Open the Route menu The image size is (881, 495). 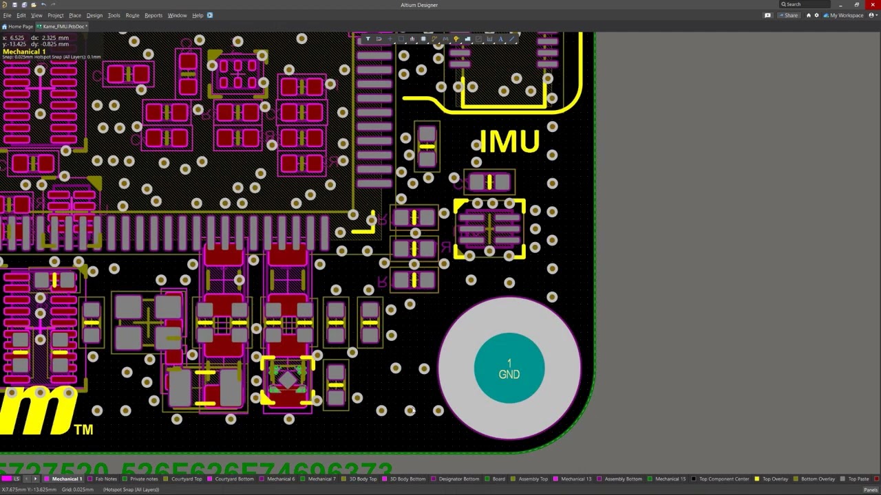pyautogui.click(x=132, y=15)
